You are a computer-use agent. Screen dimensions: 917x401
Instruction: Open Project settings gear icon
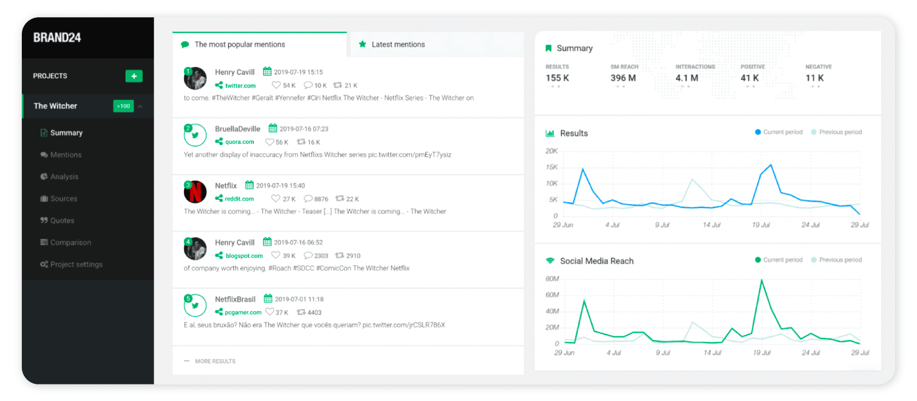(44, 265)
